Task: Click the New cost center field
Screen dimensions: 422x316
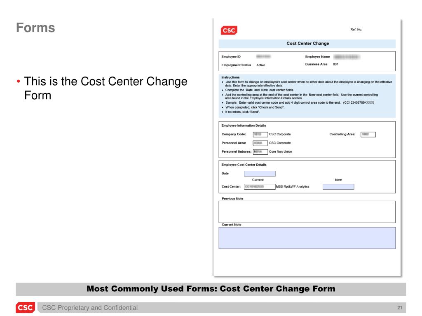Action: (x=338, y=187)
